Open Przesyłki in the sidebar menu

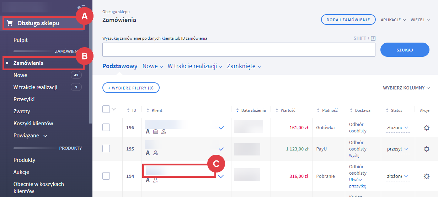(x=24, y=99)
